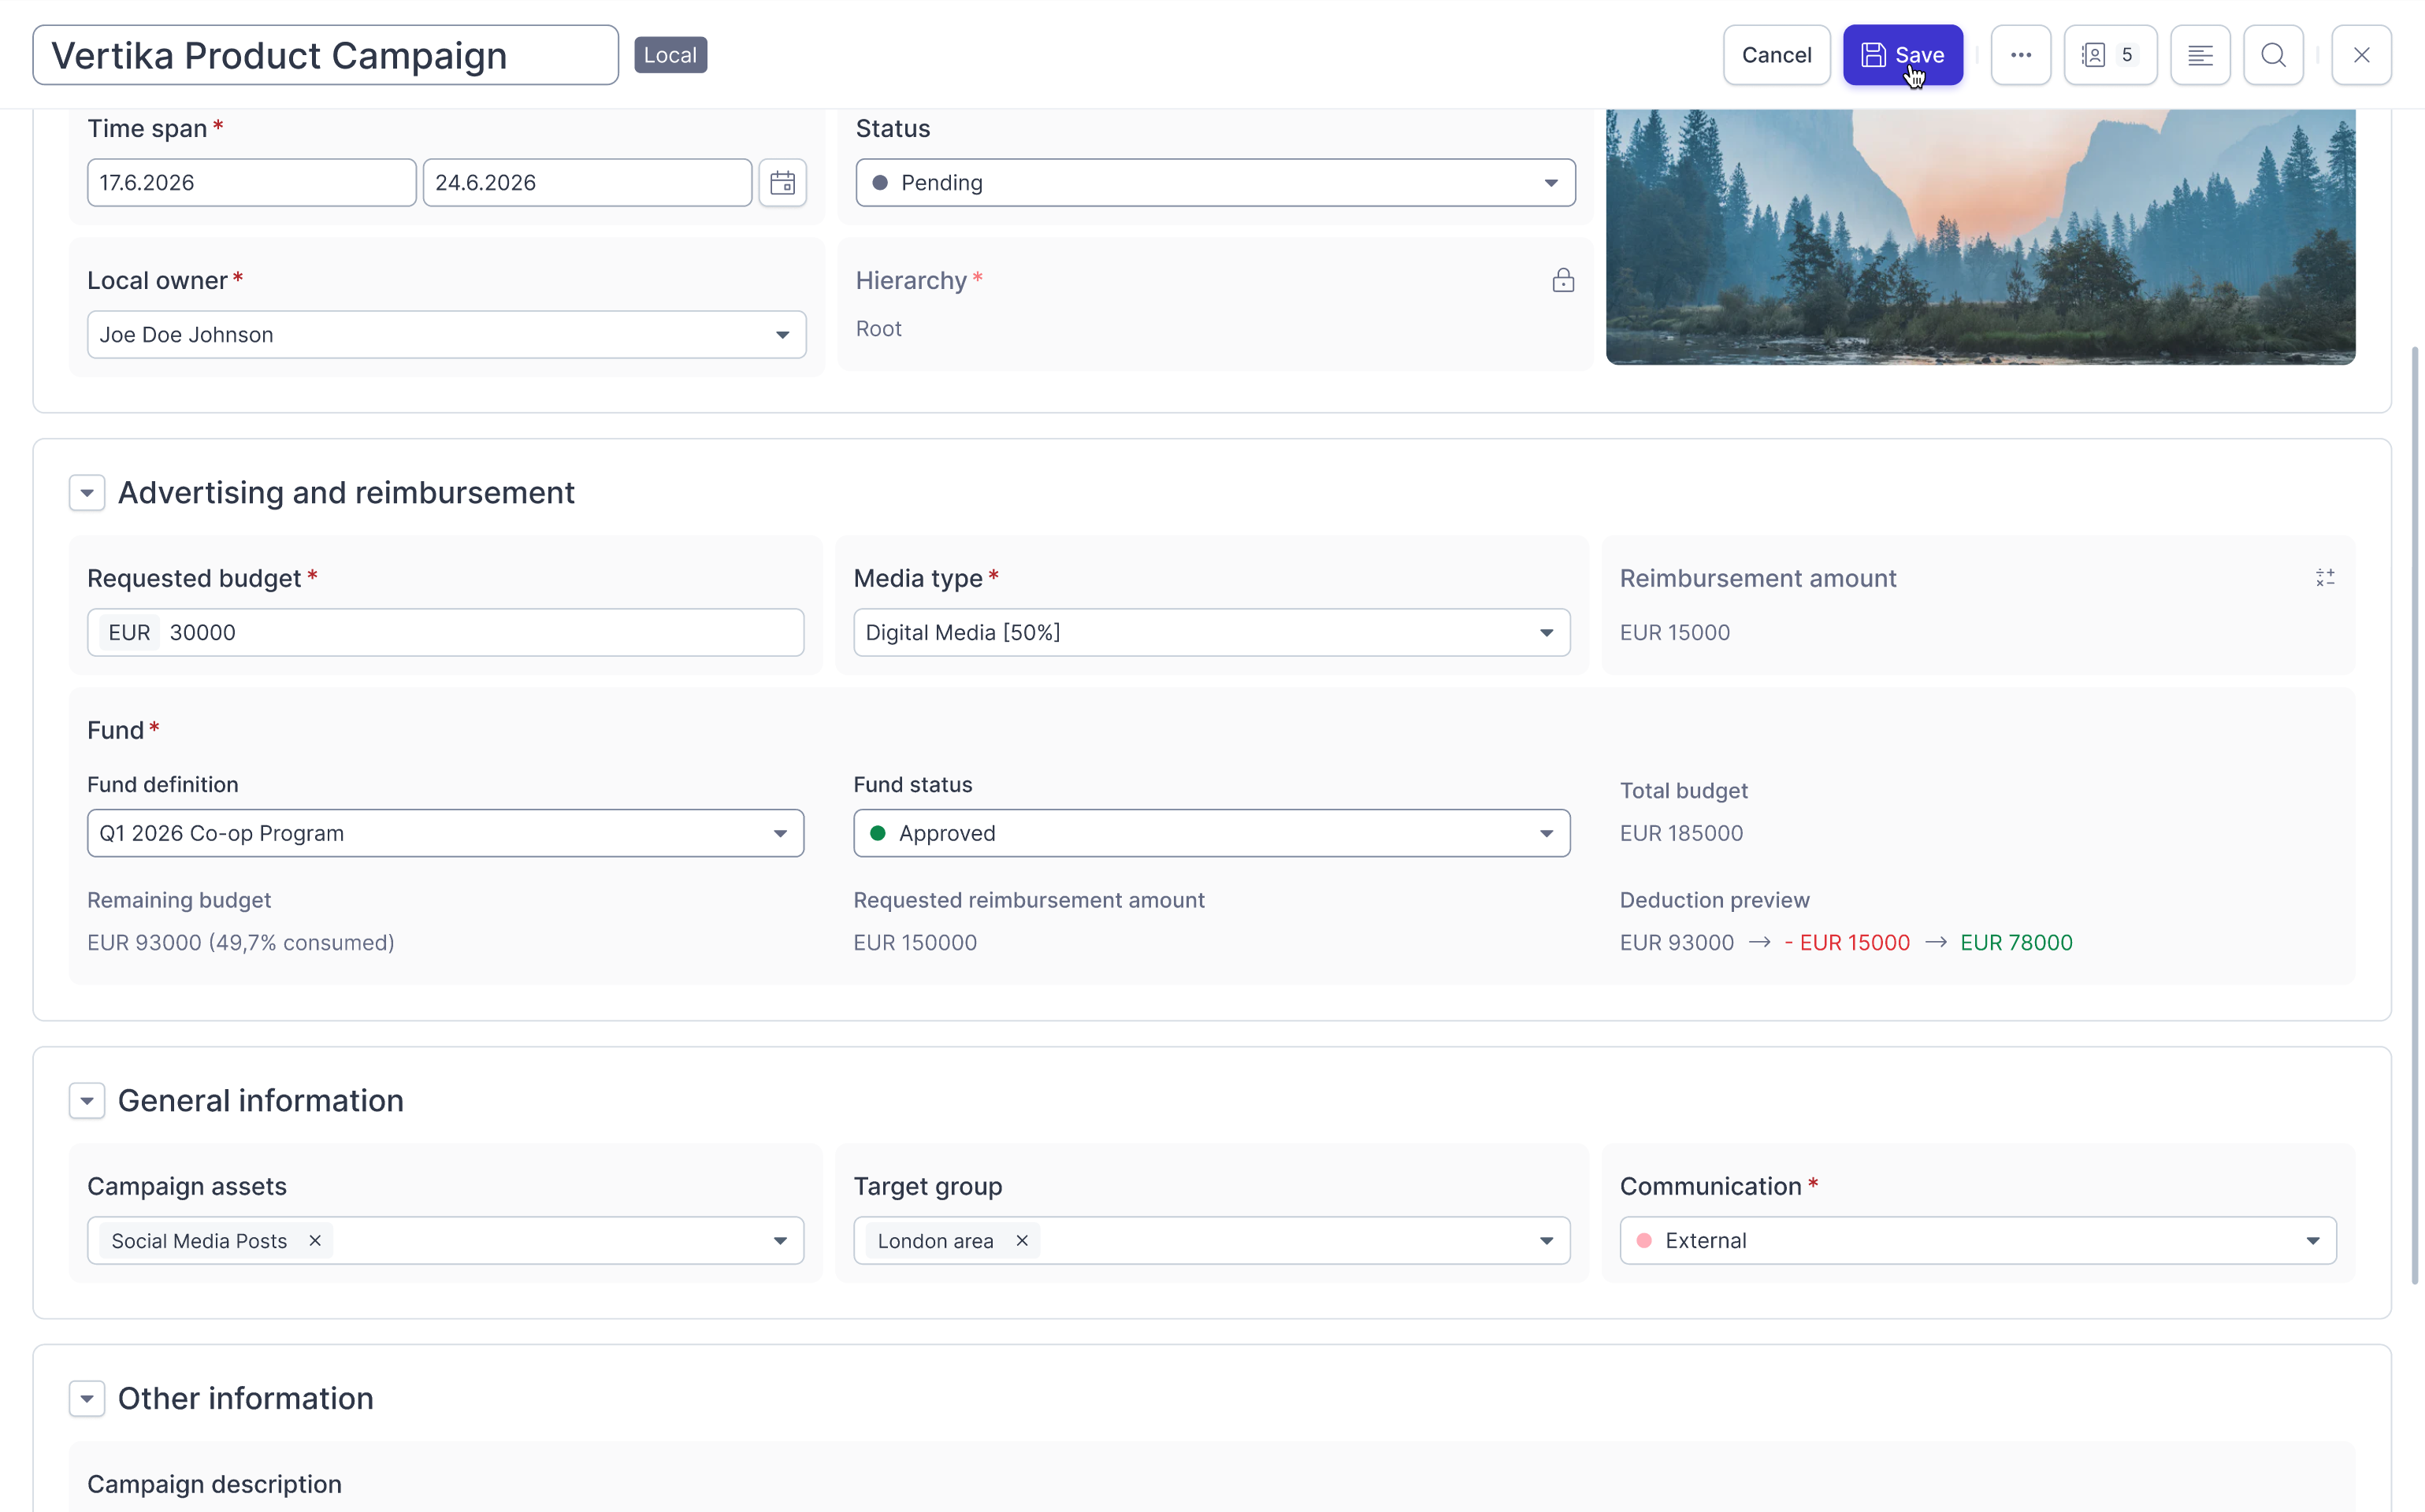The height and width of the screenshot is (1512, 2425).
Task: Open the Local owner dropdown
Action: click(x=446, y=335)
